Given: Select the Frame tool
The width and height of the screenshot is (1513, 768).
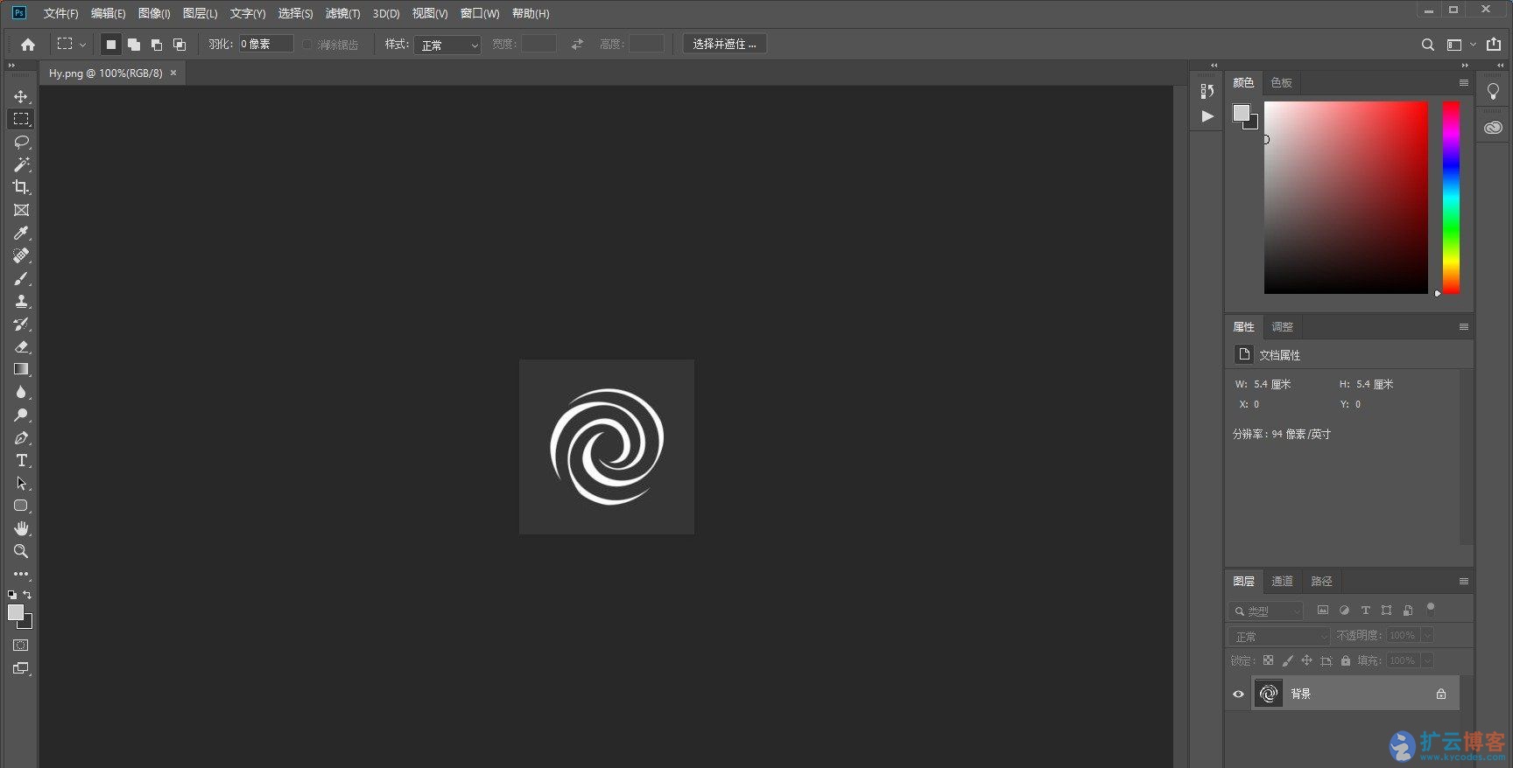Looking at the screenshot, I should tap(21, 210).
